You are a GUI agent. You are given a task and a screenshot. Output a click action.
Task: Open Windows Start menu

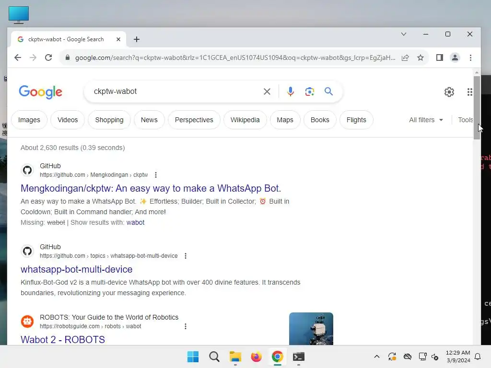point(193,356)
